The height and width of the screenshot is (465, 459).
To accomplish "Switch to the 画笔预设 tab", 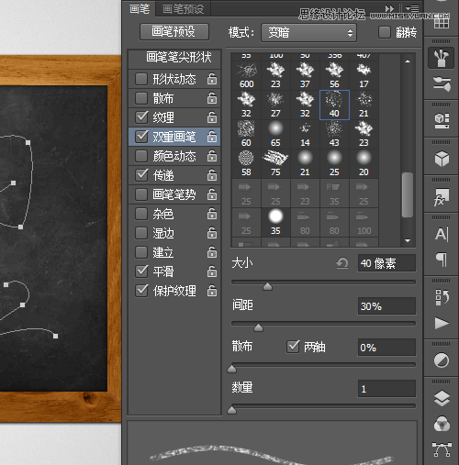I will tap(183, 9).
